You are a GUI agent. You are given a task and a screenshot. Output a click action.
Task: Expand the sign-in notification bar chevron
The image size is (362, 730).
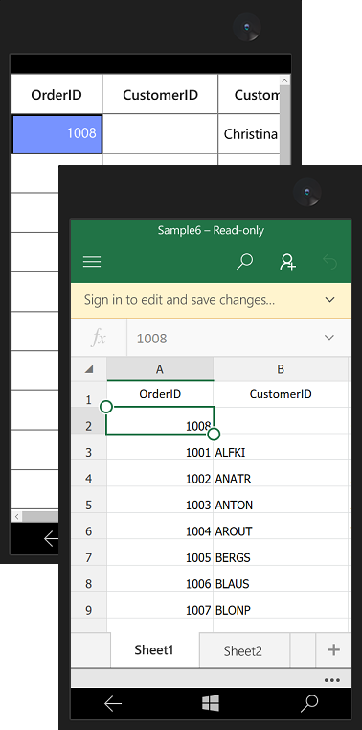click(x=330, y=300)
